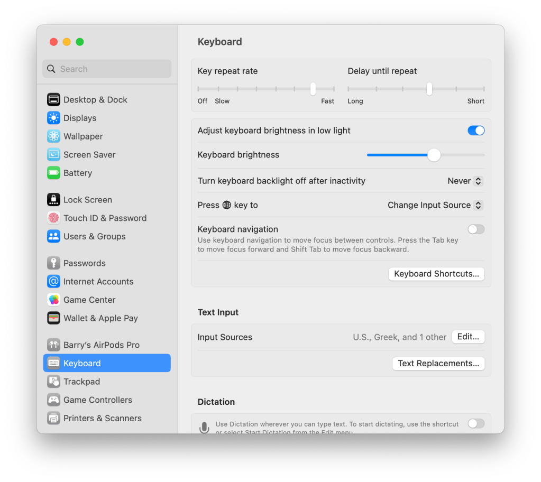Image resolution: width=541 pixels, height=482 pixels.
Task: Click Edit next to Input Sources
Action: (x=468, y=337)
